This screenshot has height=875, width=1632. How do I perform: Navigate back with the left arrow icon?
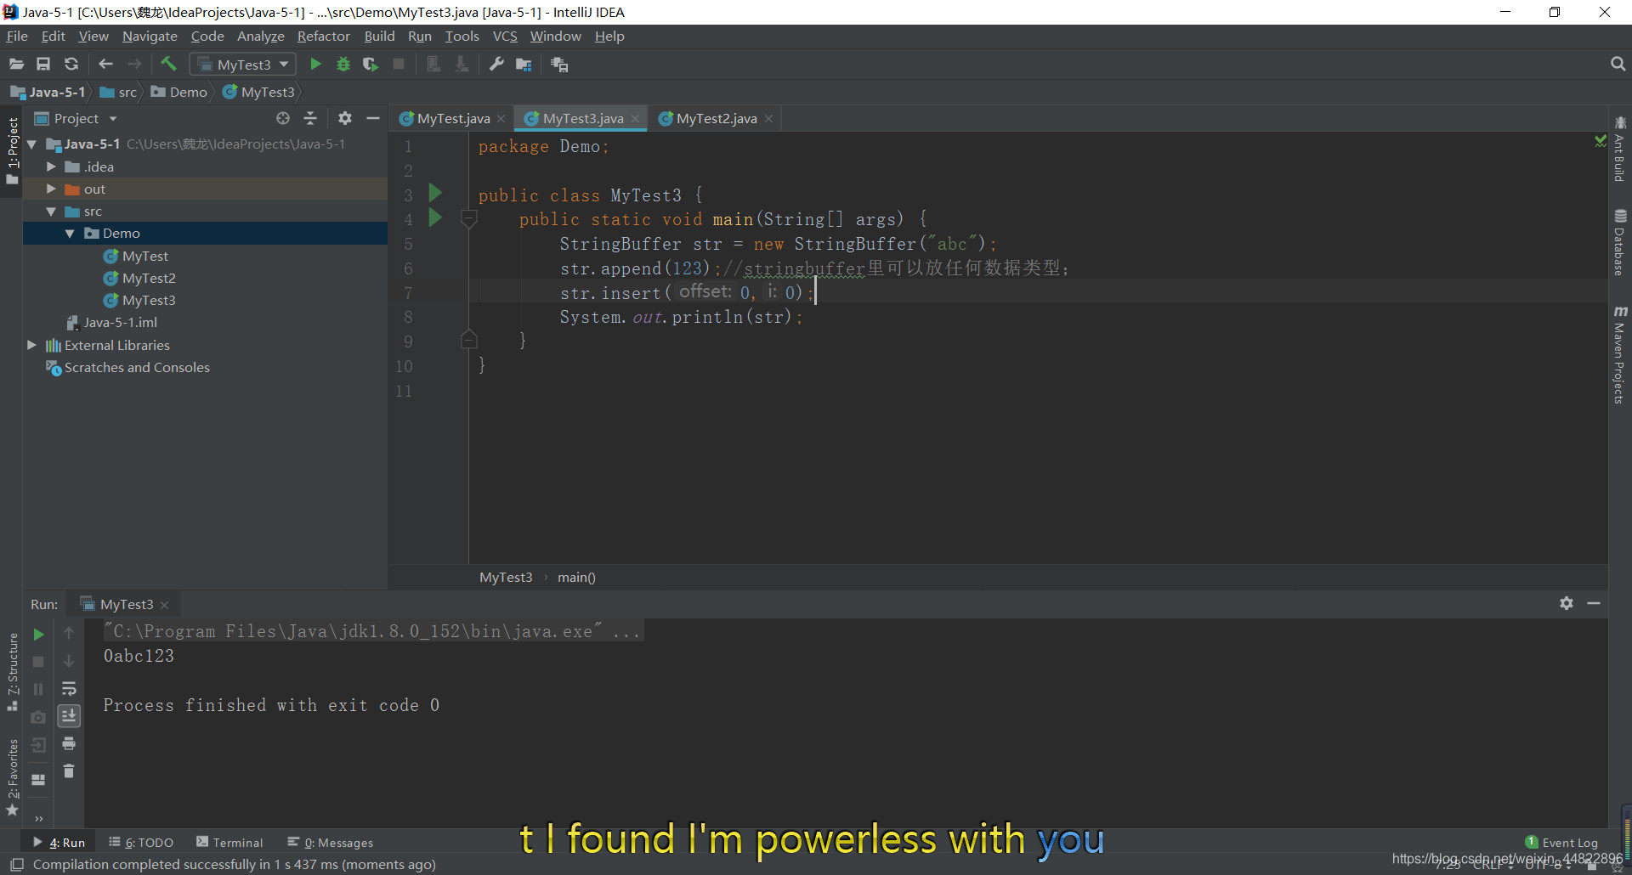105,65
